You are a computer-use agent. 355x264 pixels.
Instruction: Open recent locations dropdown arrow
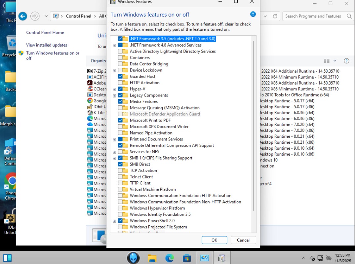(x=46, y=16)
